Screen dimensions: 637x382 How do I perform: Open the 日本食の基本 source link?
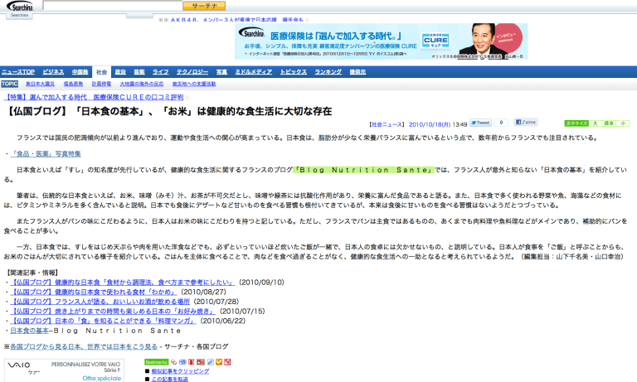(x=29, y=331)
